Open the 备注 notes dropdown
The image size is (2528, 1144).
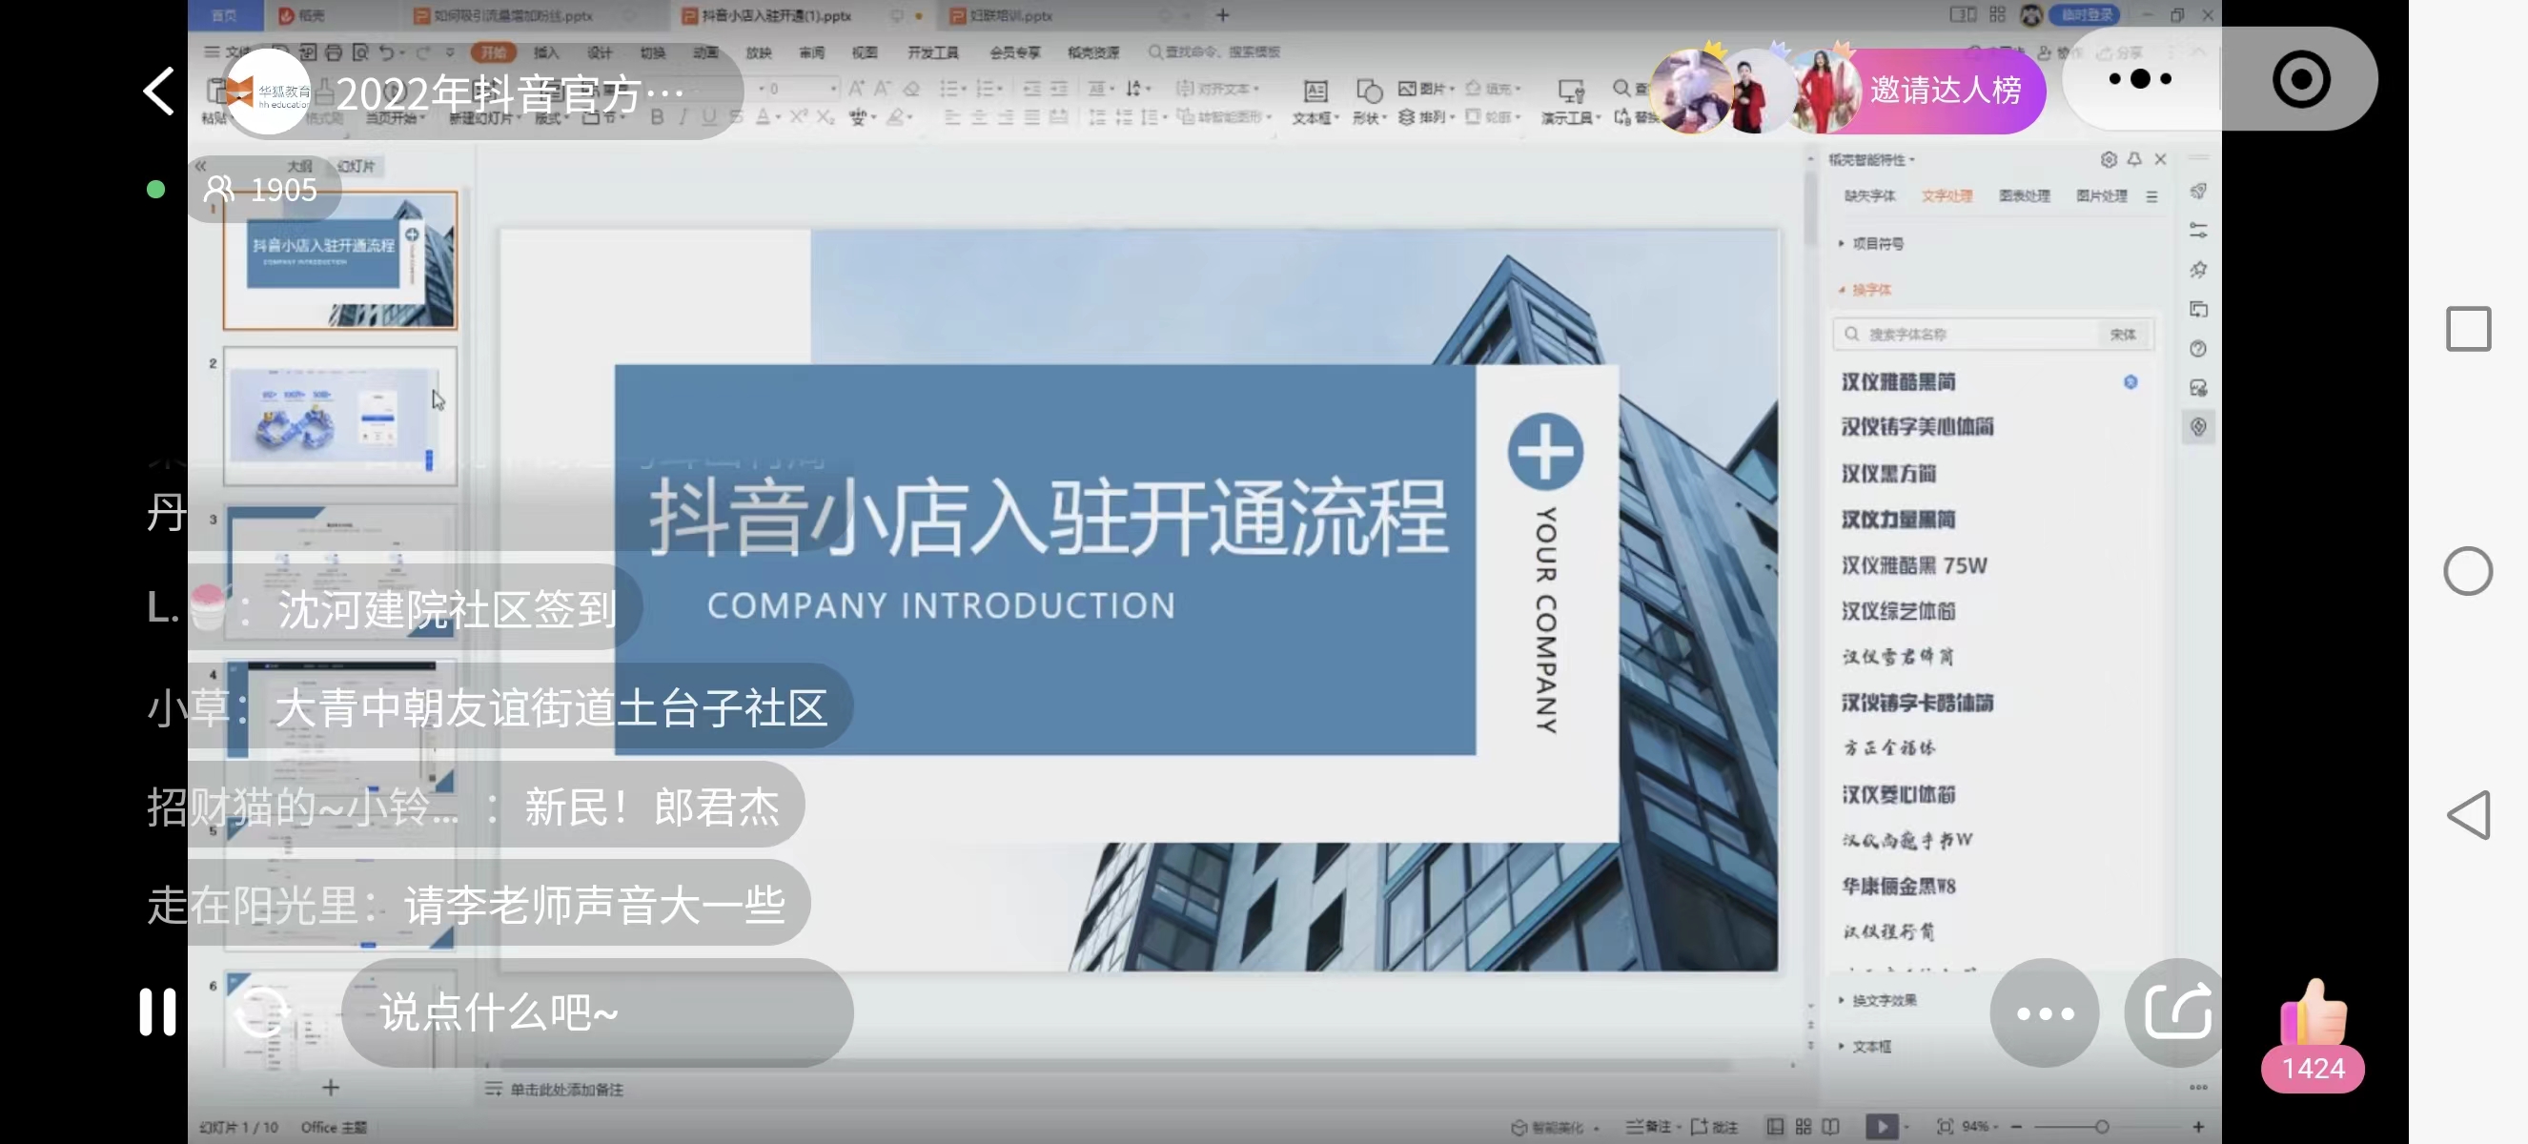click(x=1654, y=1126)
